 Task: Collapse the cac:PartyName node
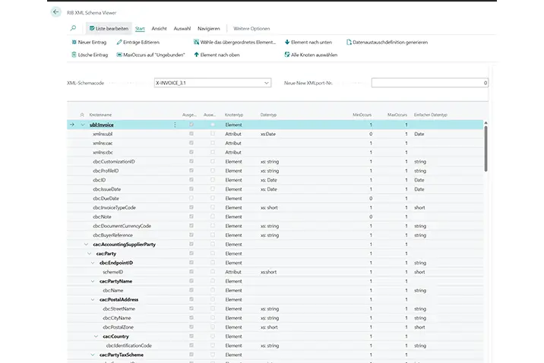point(93,281)
